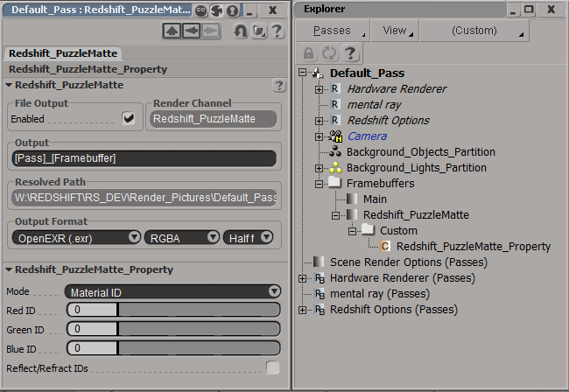Click the Explorer lock icon
Image resolution: width=569 pixels, height=392 pixels.
(308, 53)
